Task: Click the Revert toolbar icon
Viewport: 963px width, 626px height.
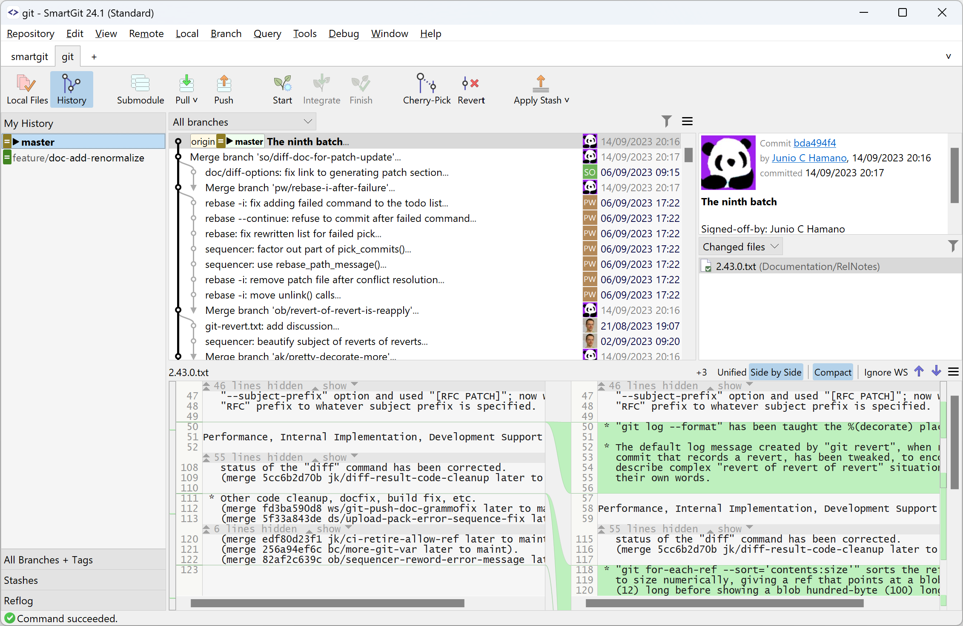Action: click(x=471, y=89)
